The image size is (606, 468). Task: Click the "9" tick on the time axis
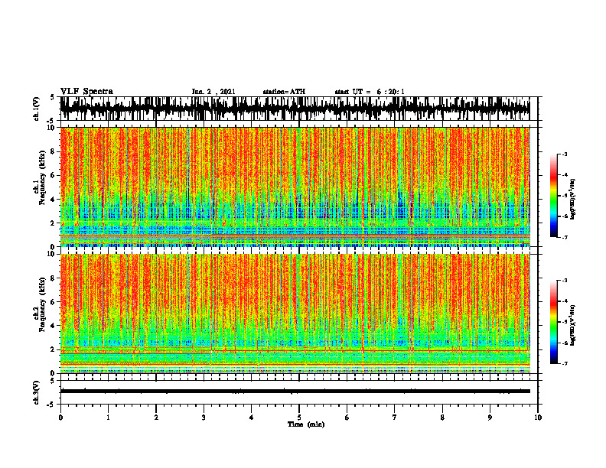coord(490,418)
